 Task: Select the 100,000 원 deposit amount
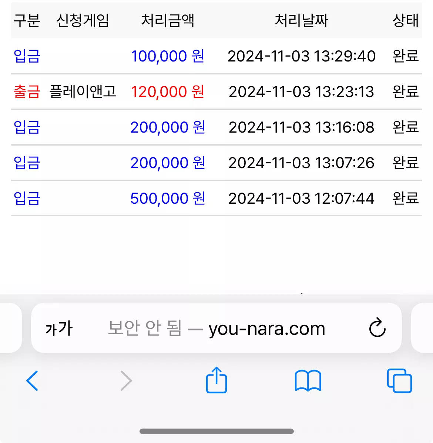(x=168, y=56)
